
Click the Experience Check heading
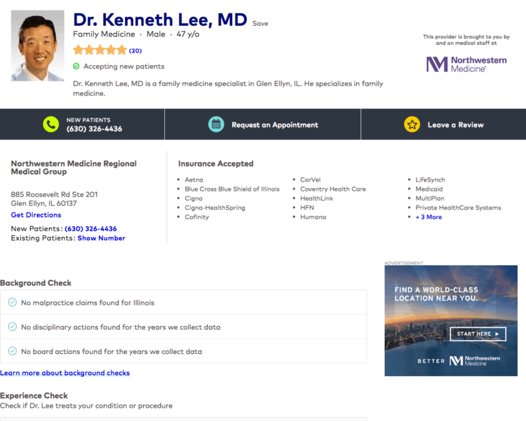pos(34,396)
